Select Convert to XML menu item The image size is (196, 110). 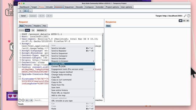[x=72, y=64]
